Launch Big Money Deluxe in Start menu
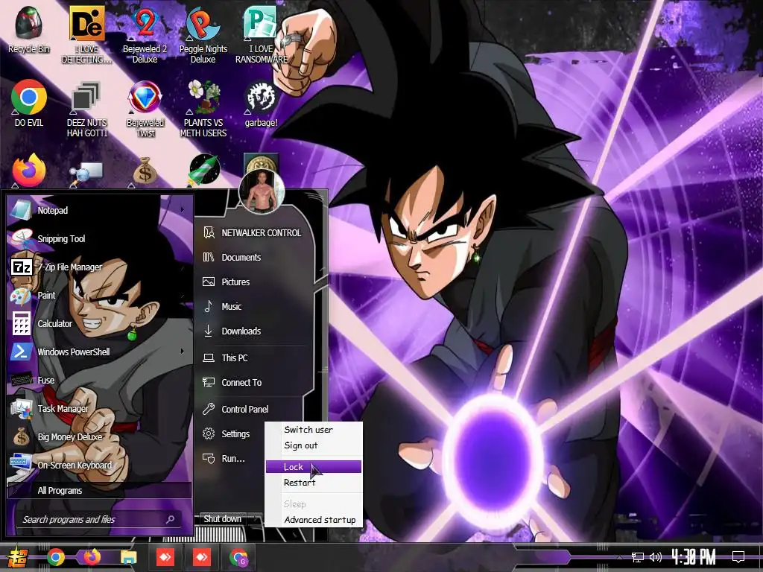 point(100,436)
